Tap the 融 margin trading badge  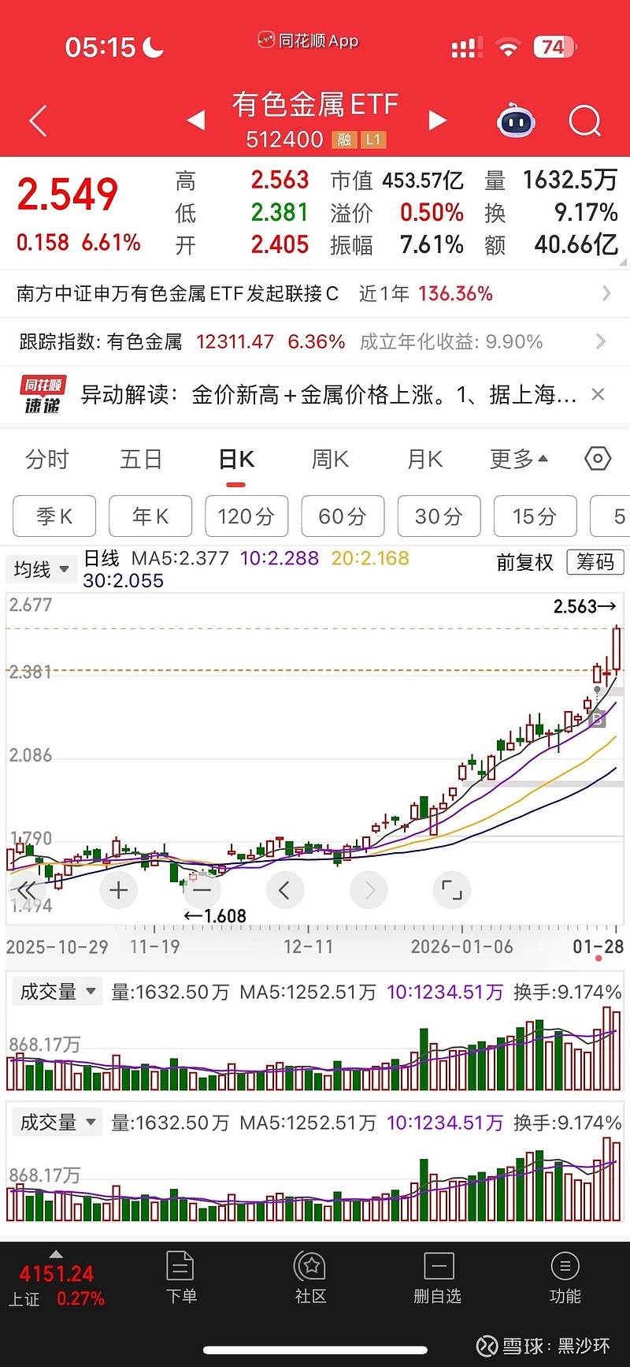click(x=344, y=140)
